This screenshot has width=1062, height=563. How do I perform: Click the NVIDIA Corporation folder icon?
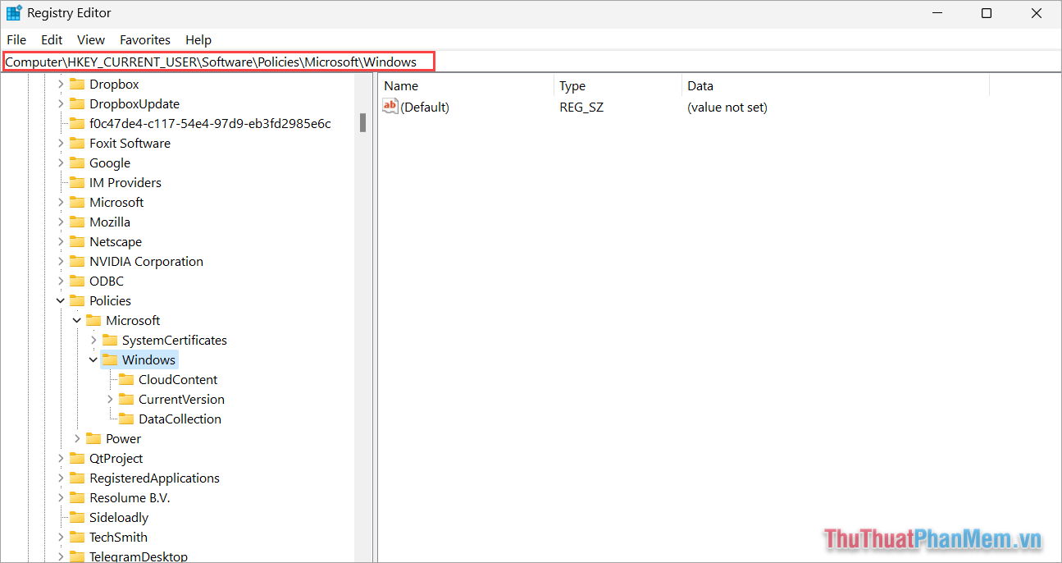click(x=77, y=261)
